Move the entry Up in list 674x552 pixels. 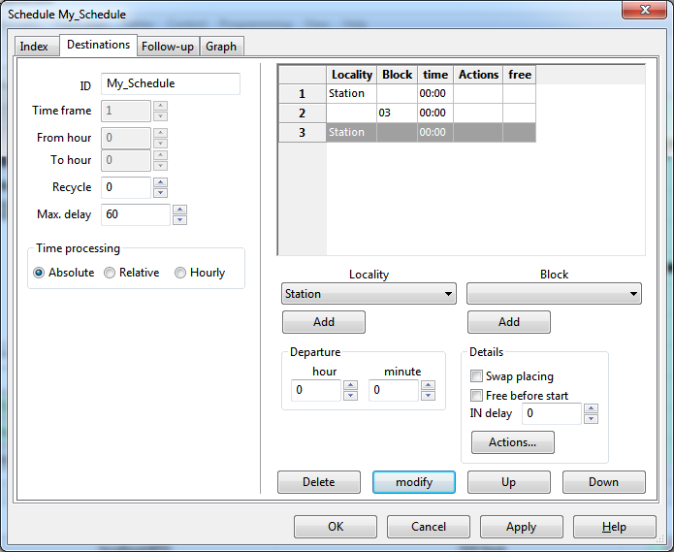[x=508, y=482]
